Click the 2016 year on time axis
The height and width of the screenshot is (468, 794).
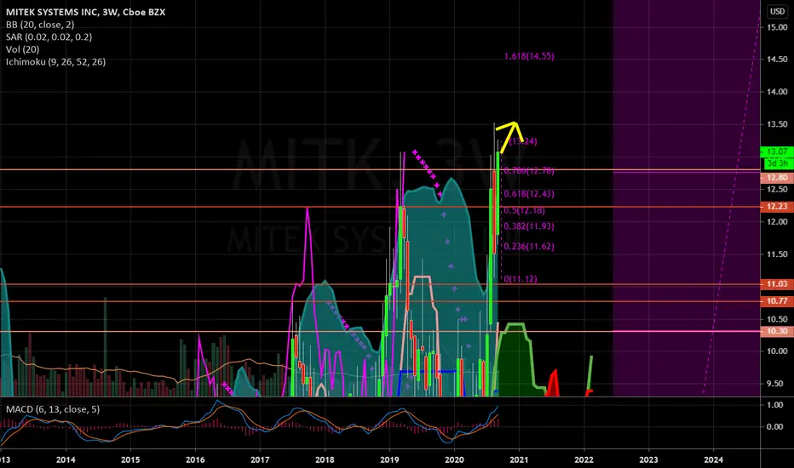pos(195,459)
